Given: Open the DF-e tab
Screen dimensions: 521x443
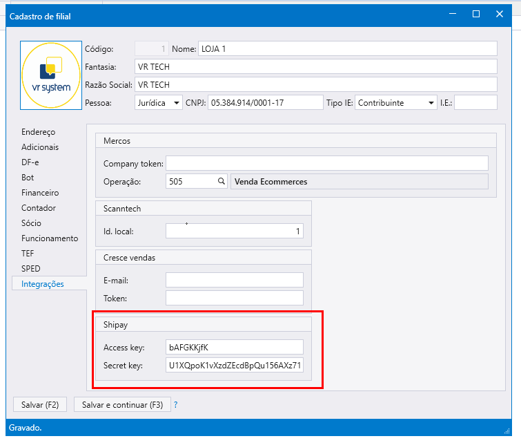Looking at the screenshot, I should pos(30,162).
